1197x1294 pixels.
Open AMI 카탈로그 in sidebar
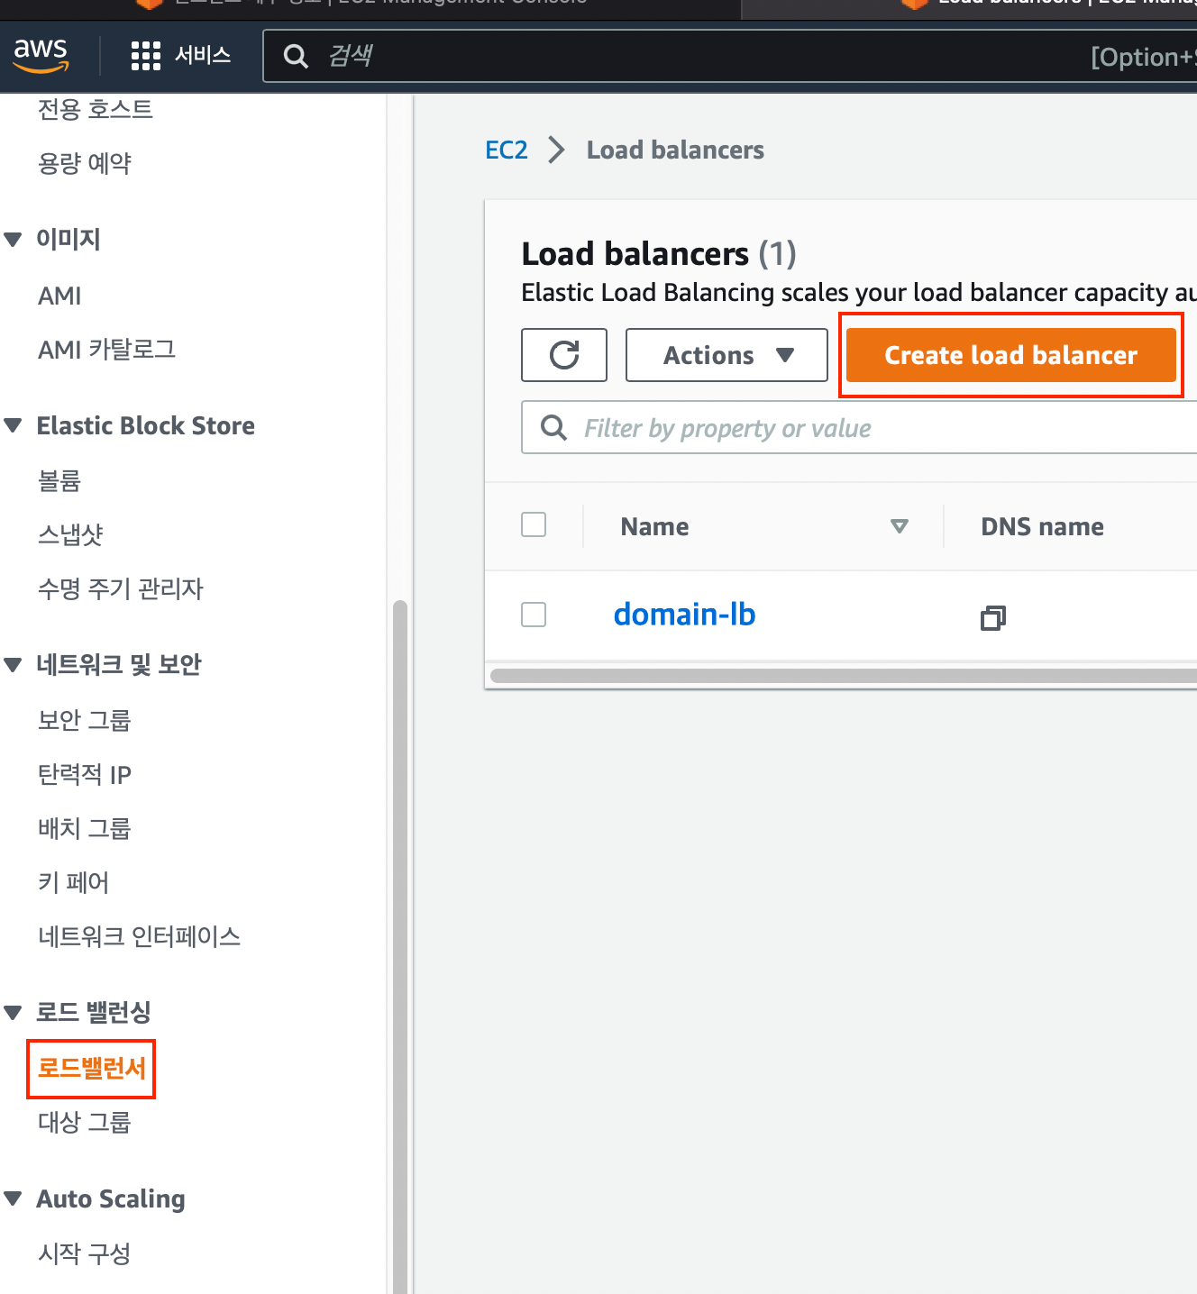click(x=106, y=350)
